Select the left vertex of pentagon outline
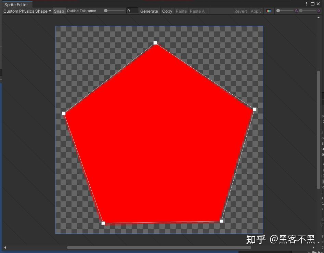This screenshot has height=253, width=324. tap(64, 113)
